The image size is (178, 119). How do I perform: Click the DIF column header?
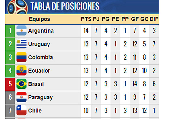pos(154,19)
